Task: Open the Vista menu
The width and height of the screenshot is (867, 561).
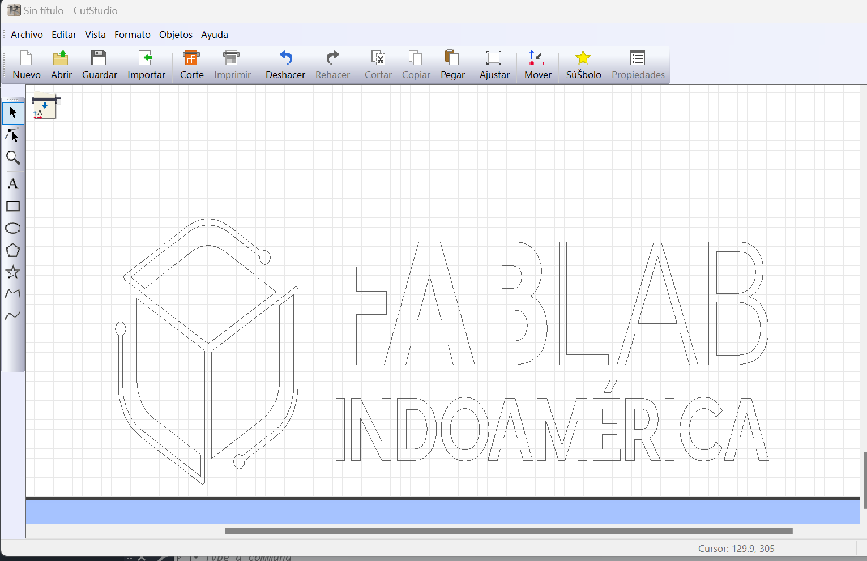Action: pos(95,35)
